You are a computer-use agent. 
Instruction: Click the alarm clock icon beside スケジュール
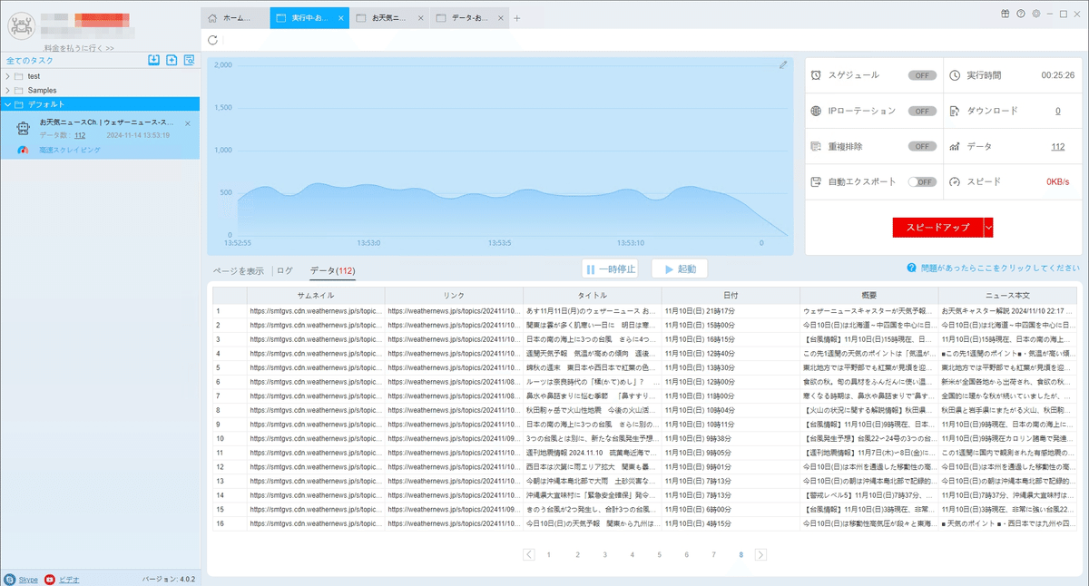817,74
